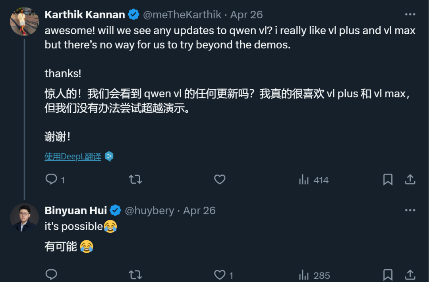Open the @huybery handle link
Screen dimensions: 429x282
(x=149, y=210)
